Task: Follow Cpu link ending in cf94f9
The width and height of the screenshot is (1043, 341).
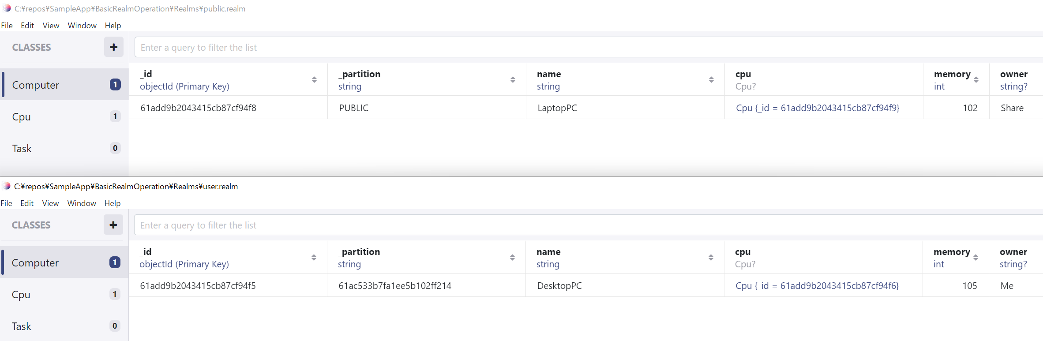Action: click(x=818, y=108)
